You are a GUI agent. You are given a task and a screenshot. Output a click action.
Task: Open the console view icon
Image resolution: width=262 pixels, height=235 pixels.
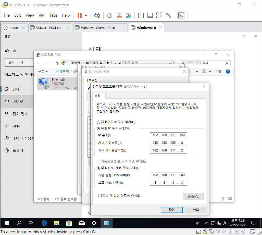coord(181,15)
